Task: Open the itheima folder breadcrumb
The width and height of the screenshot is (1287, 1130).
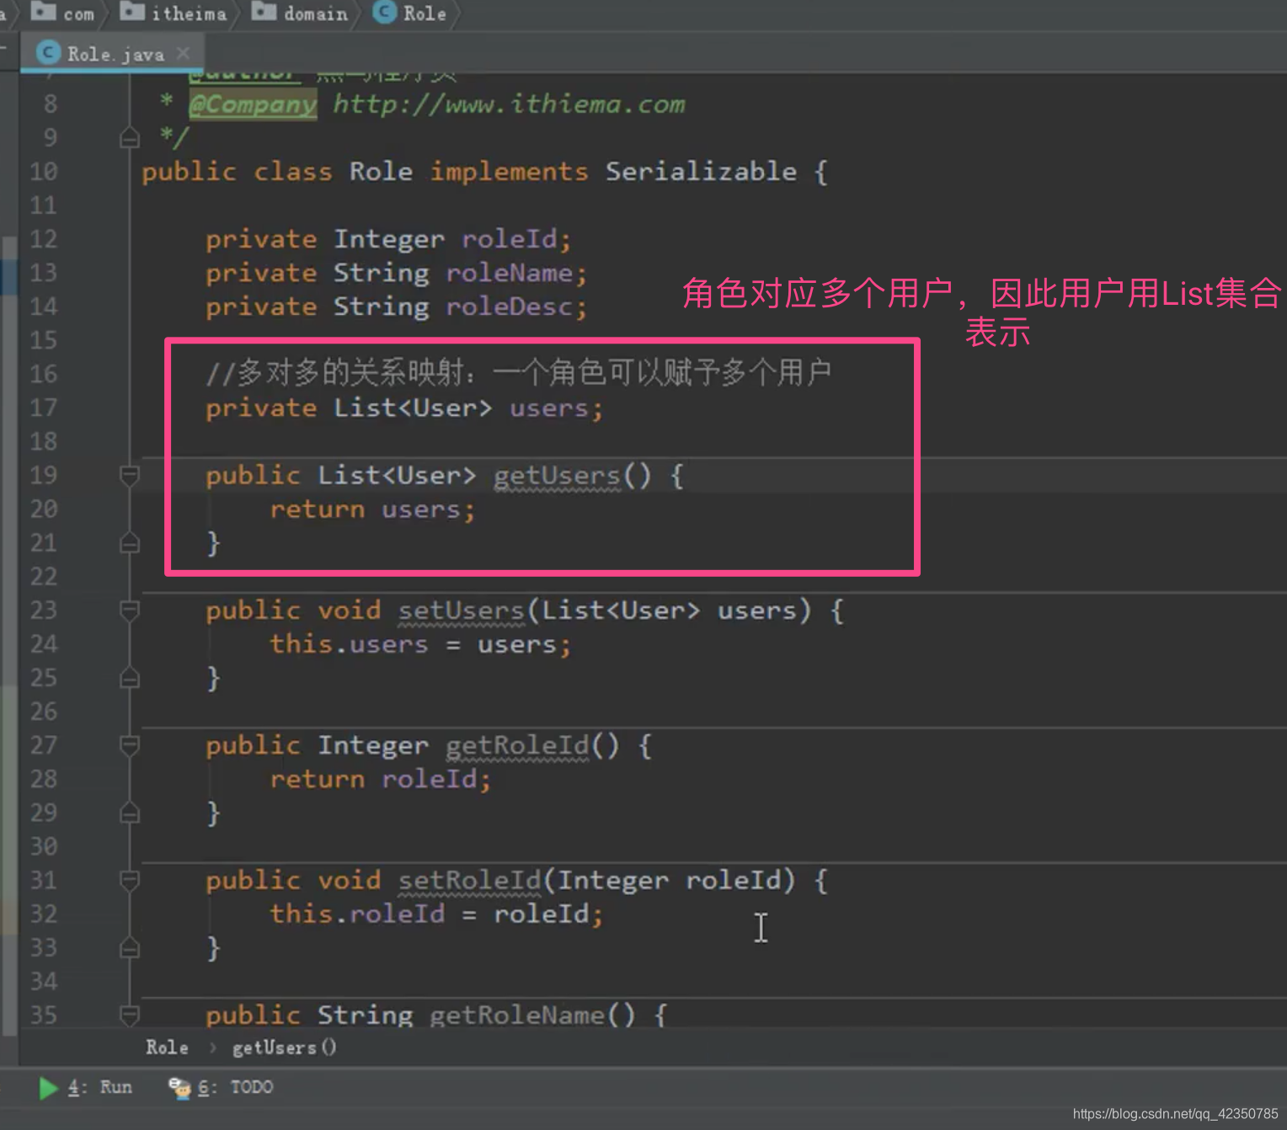Action: click(174, 13)
